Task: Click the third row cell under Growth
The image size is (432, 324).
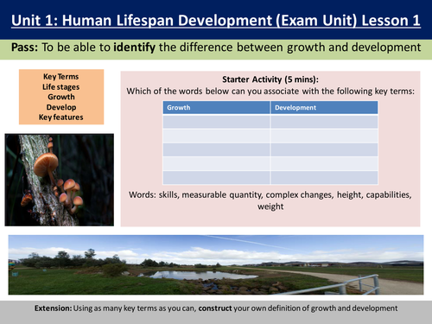Action: (x=216, y=149)
